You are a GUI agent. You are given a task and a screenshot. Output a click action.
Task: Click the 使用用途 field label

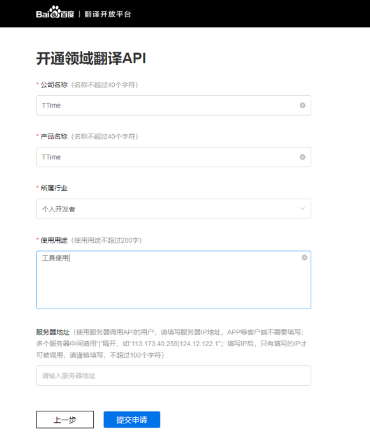coord(54,240)
